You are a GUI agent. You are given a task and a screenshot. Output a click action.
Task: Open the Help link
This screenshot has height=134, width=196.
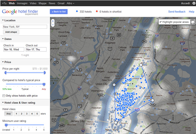coord(192,12)
